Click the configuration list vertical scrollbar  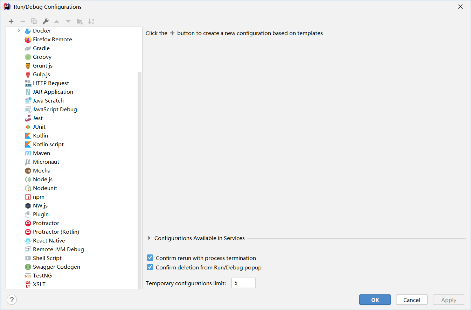140,180
